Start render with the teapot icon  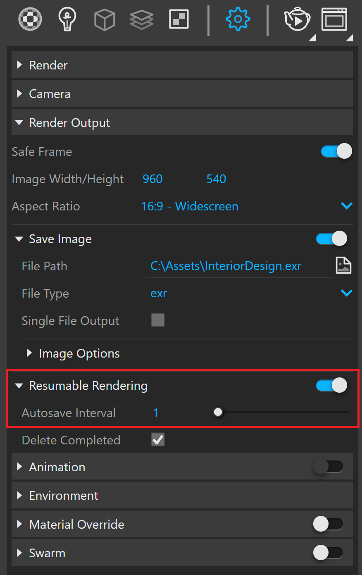(297, 19)
